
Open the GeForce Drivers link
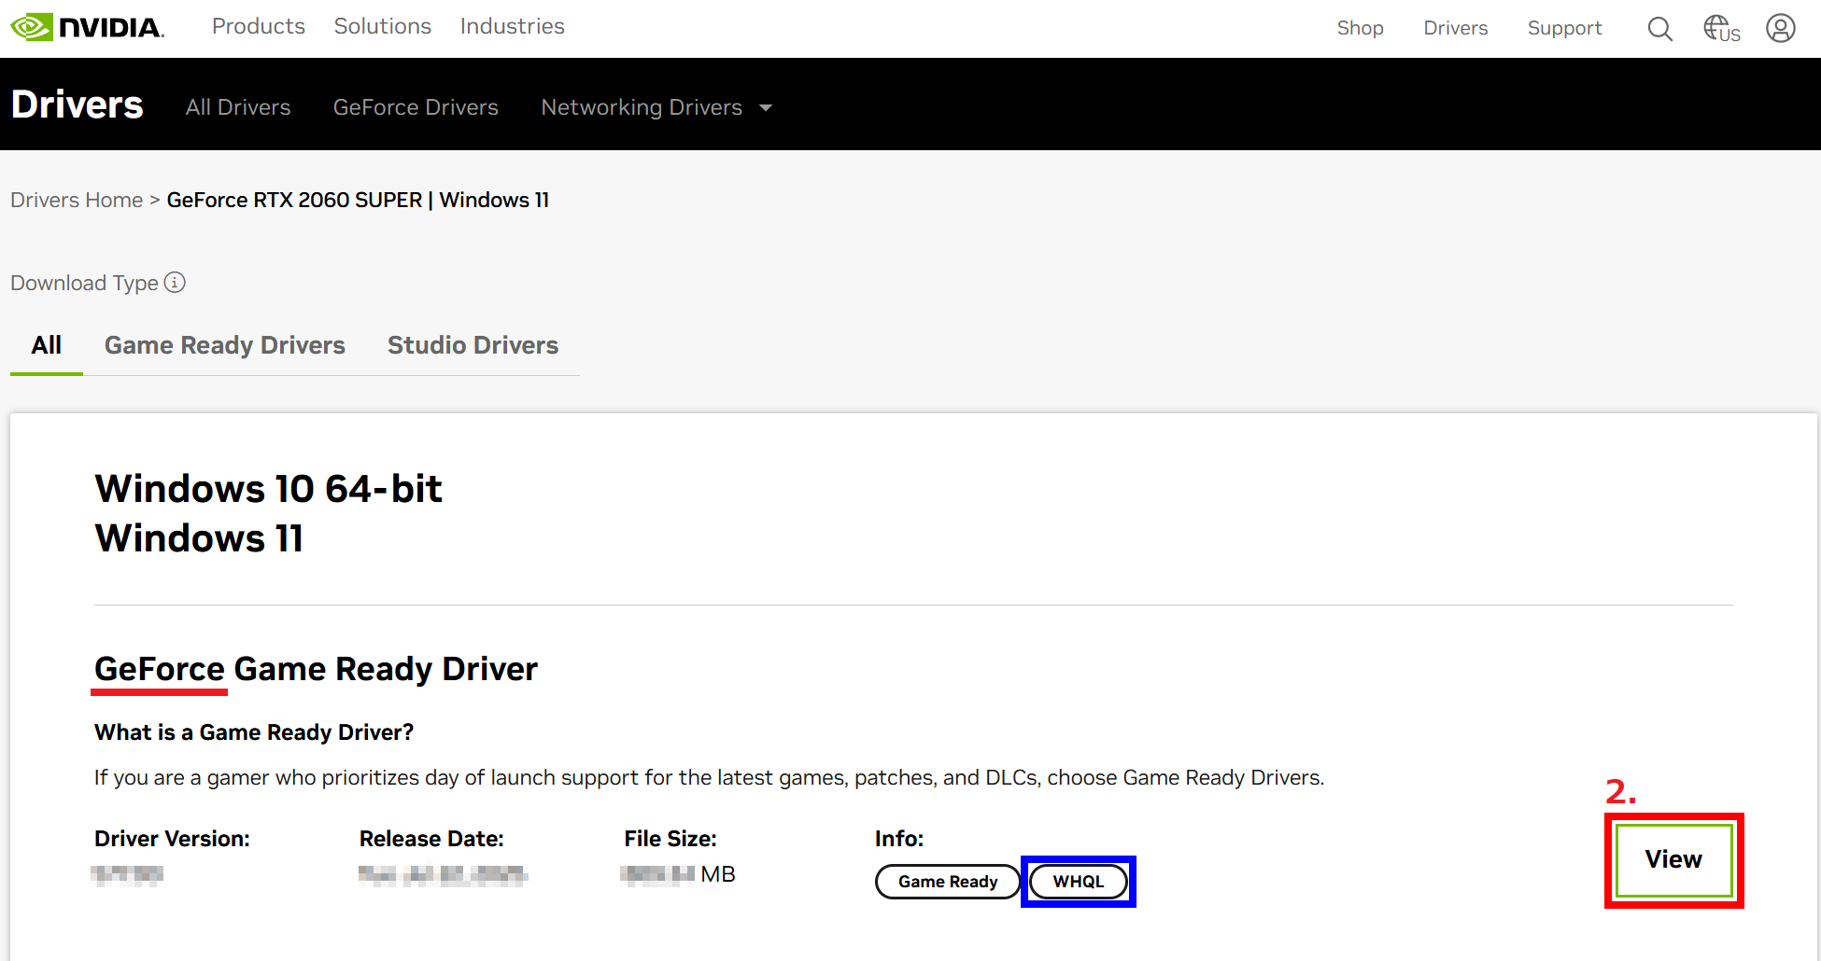click(416, 108)
